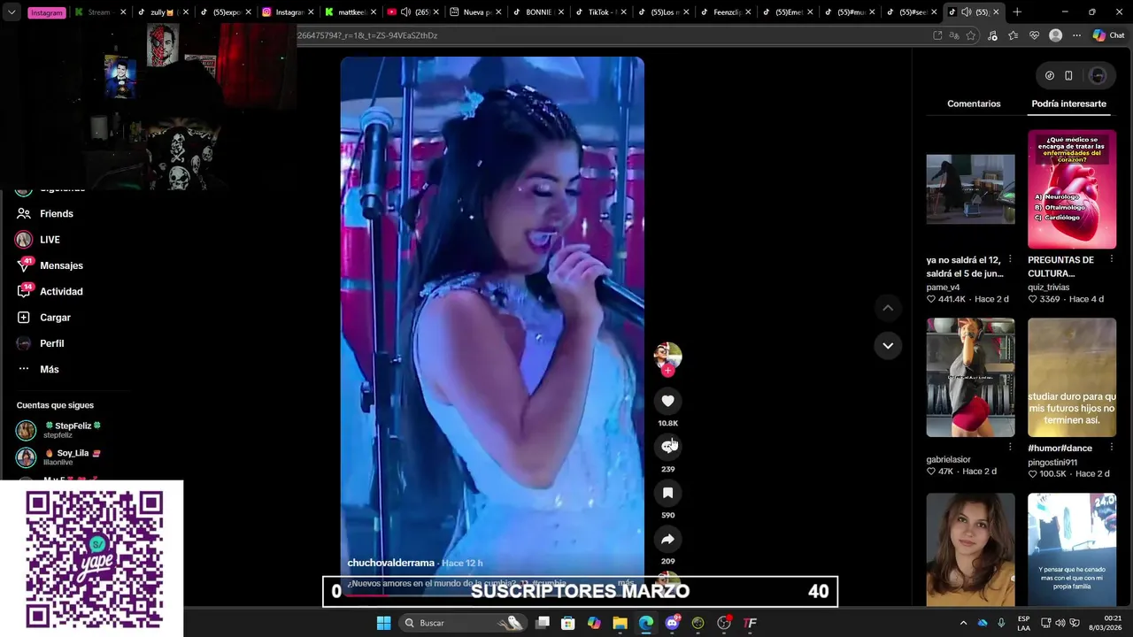Image resolution: width=1133 pixels, height=637 pixels.
Task: Open the browser settings three-dots menu
Action: (1076, 35)
